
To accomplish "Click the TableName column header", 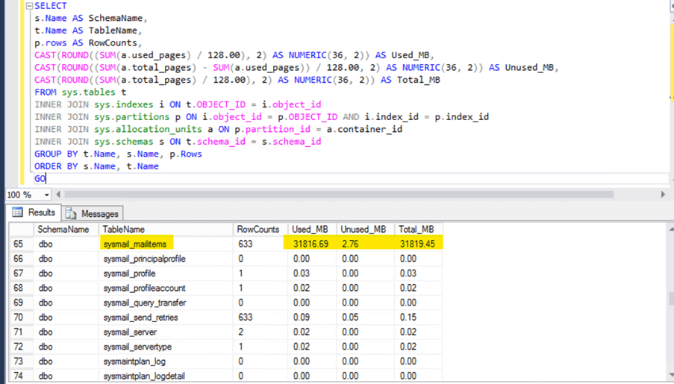I will [123, 229].
